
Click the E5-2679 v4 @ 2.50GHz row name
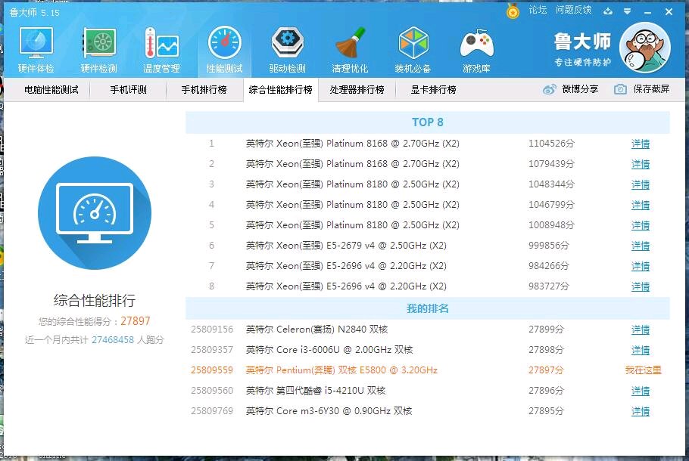[x=346, y=246]
